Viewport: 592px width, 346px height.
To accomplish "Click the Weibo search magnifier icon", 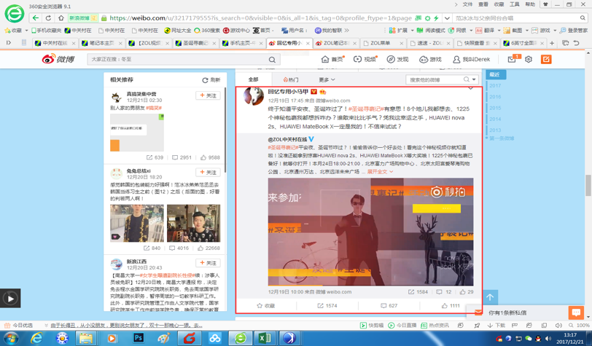I will 272,60.
